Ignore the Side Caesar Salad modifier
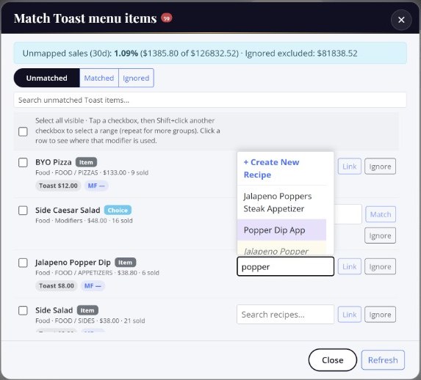 coord(380,235)
